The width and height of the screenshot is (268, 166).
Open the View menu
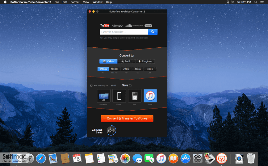pos(86,2)
